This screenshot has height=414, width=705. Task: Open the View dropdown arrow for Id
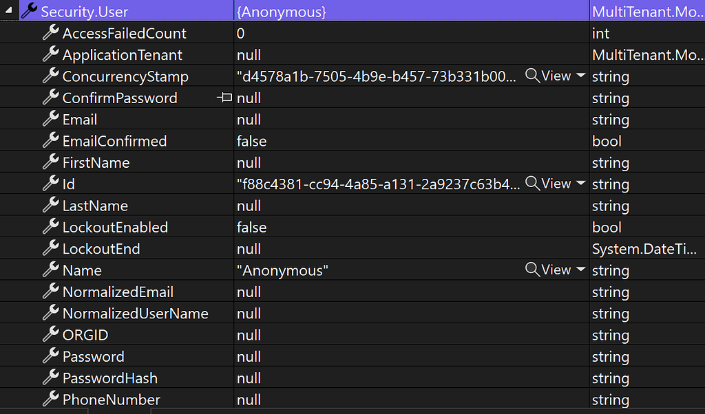point(580,184)
